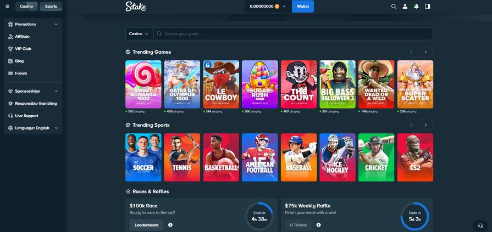The height and width of the screenshot is (232, 492).
Task: Open the notifications bell icon
Action: 416,6
